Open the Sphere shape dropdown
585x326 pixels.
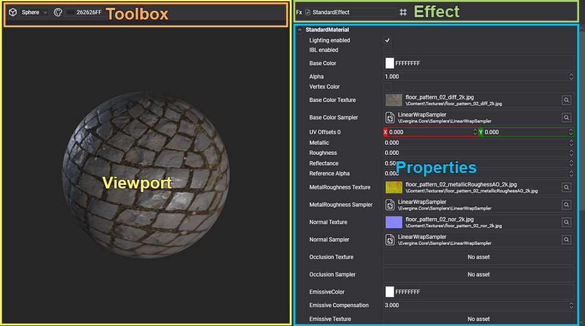34,12
